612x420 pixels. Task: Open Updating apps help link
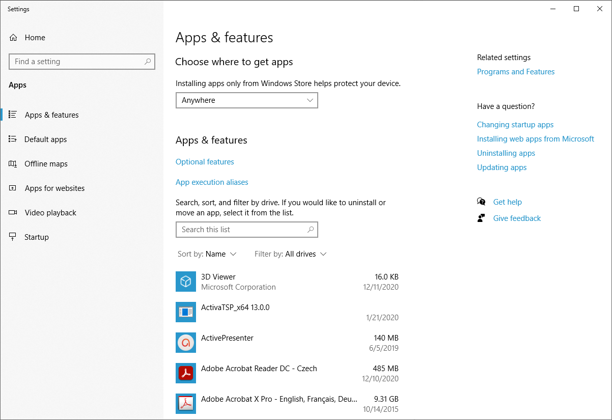[502, 167]
